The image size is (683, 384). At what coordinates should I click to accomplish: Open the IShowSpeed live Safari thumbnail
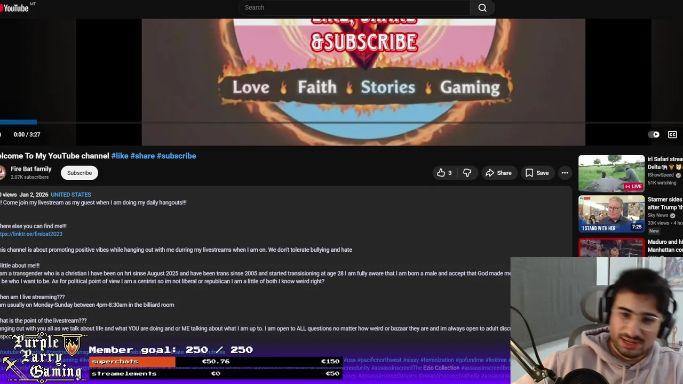pos(611,173)
